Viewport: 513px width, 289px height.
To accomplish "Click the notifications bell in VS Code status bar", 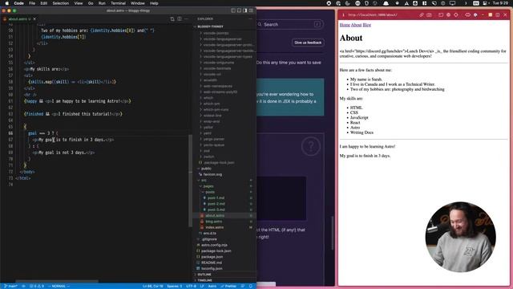I will (x=251, y=286).
